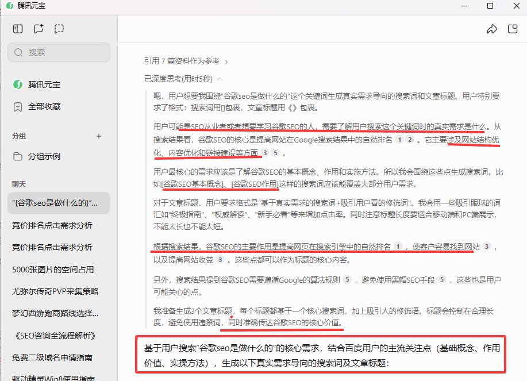Click the search box in sidebar
This screenshot has height=381, width=527.
coord(59,52)
